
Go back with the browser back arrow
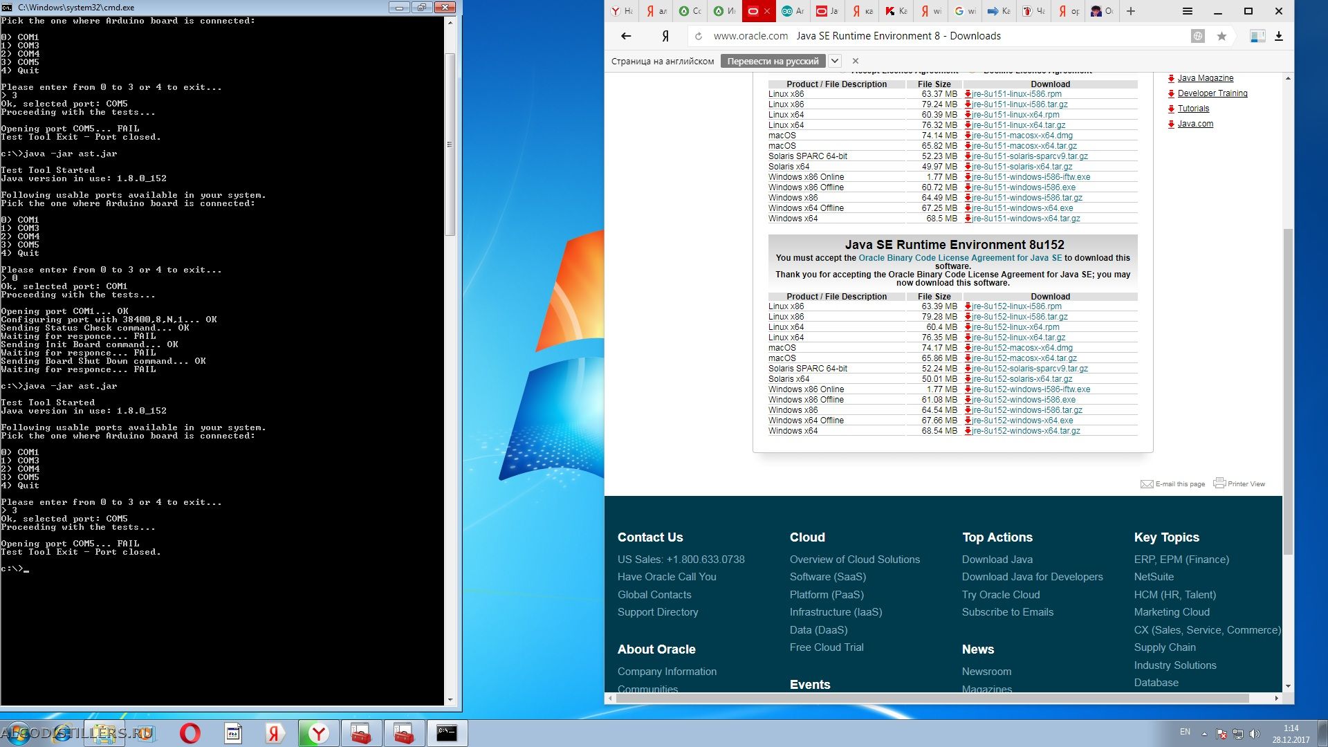pos(626,36)
